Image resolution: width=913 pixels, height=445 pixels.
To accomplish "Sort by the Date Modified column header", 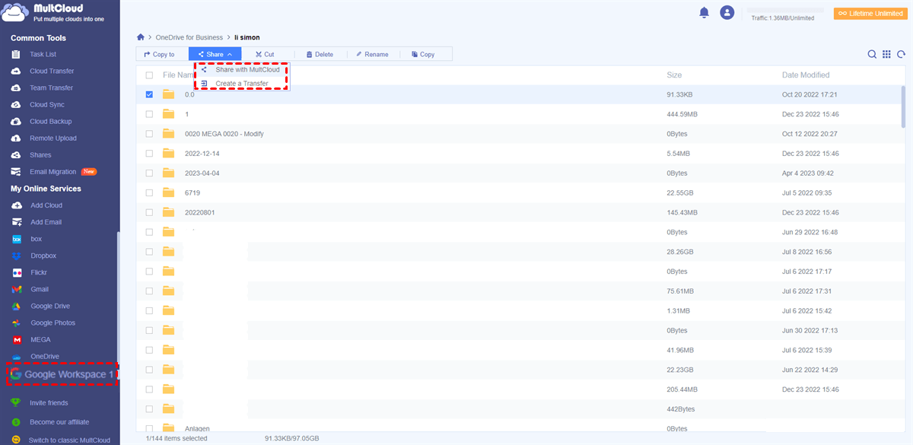I will [x=806, y=75].
